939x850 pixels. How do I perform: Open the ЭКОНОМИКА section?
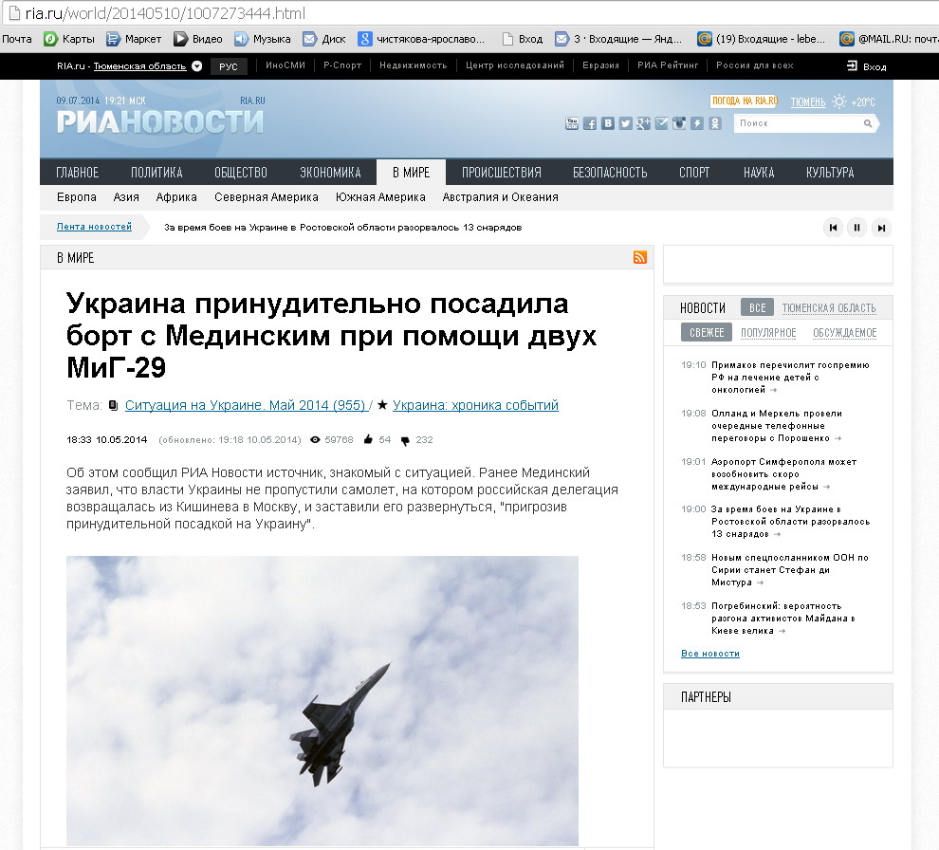[x=330, y=173]
